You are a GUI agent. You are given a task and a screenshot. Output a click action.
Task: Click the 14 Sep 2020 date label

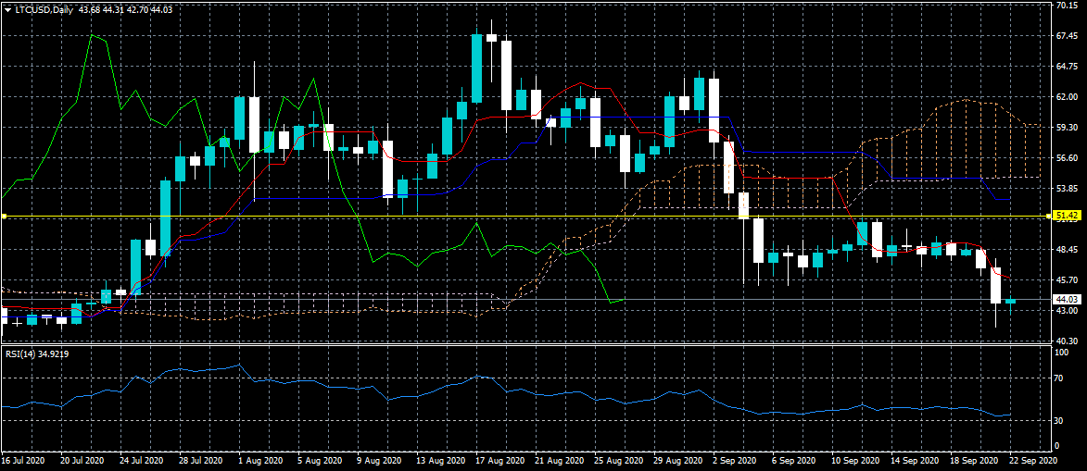916,461
